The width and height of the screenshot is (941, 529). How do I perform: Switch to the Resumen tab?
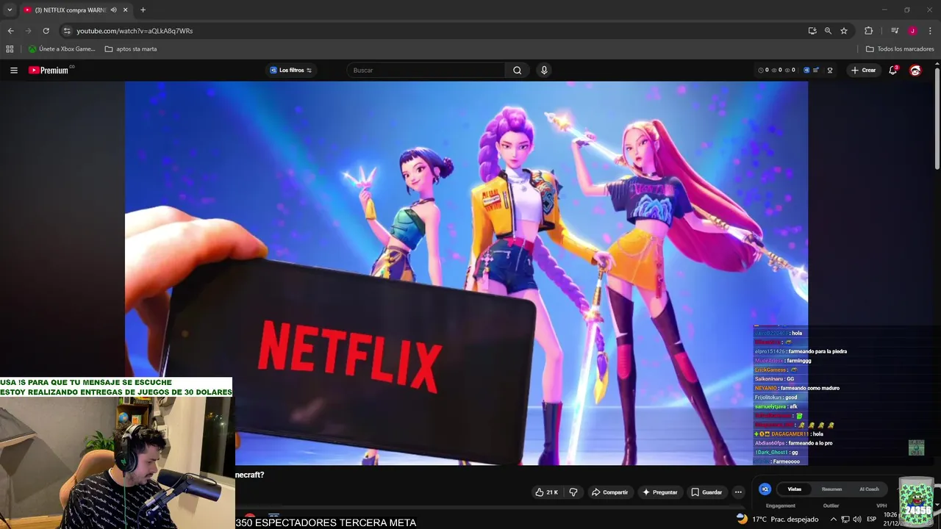[x=831, y=489]
